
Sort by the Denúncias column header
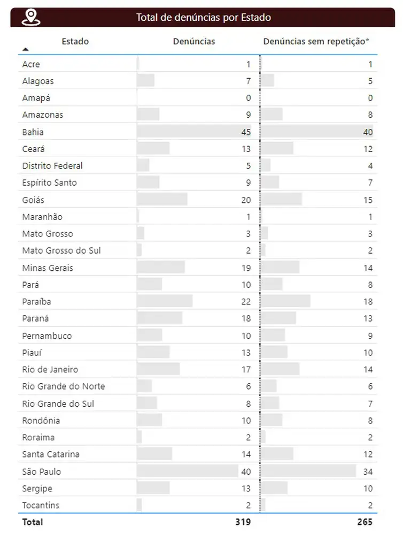[194, 41]
